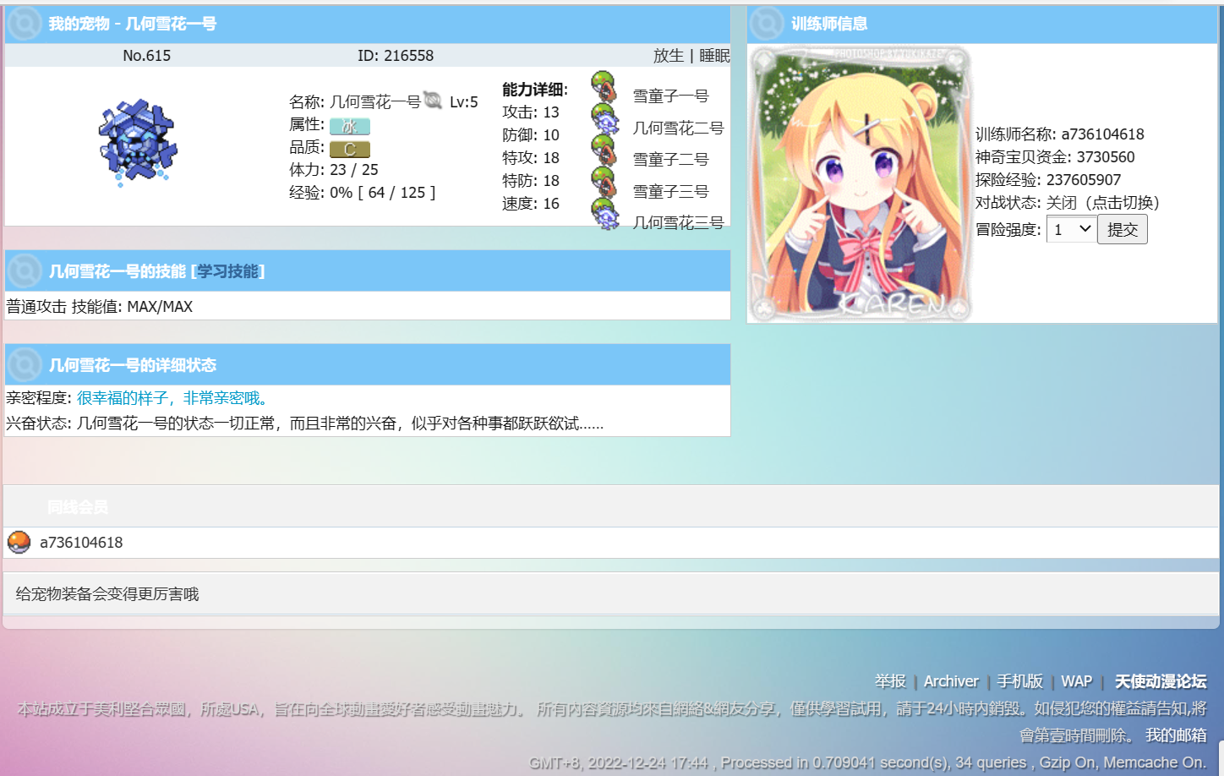Click the 经验: 0% [ 64 / 125 ] stat
This screenshot has height=776, width=1224.
363,192
